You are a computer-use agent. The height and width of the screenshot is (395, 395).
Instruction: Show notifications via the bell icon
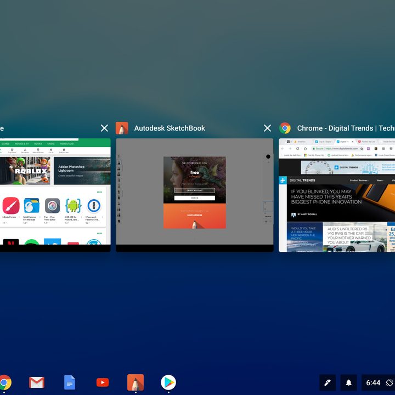click(349, 383)
